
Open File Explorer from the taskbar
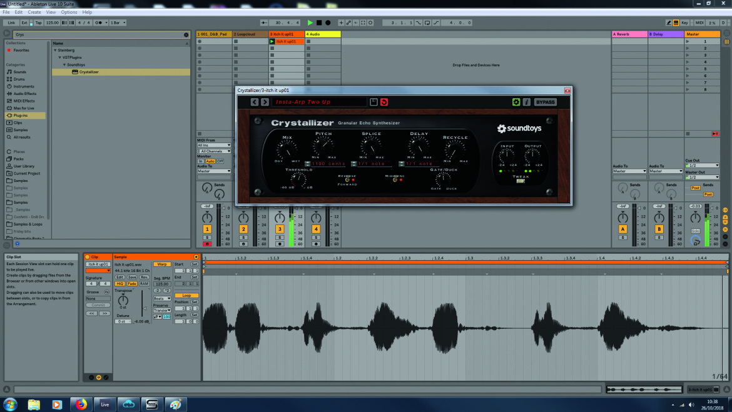point(34,404)
